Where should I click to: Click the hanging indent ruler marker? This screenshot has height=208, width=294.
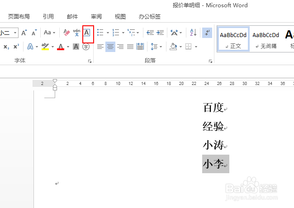click(55, 86)
